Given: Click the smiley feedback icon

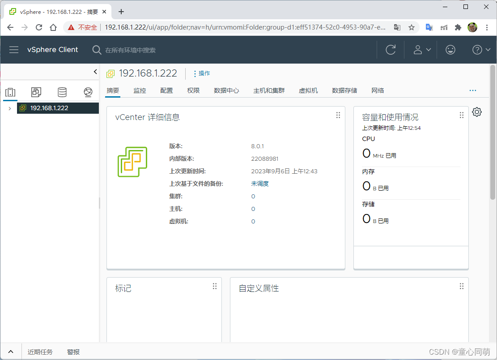Looking at the screenshot, I should [x=450, y=50].
